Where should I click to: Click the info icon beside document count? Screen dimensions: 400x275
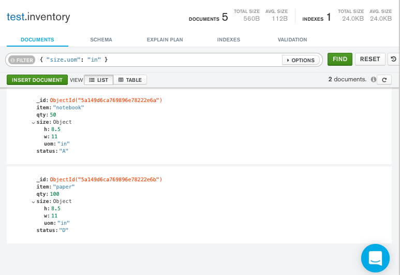coord(373,80)
